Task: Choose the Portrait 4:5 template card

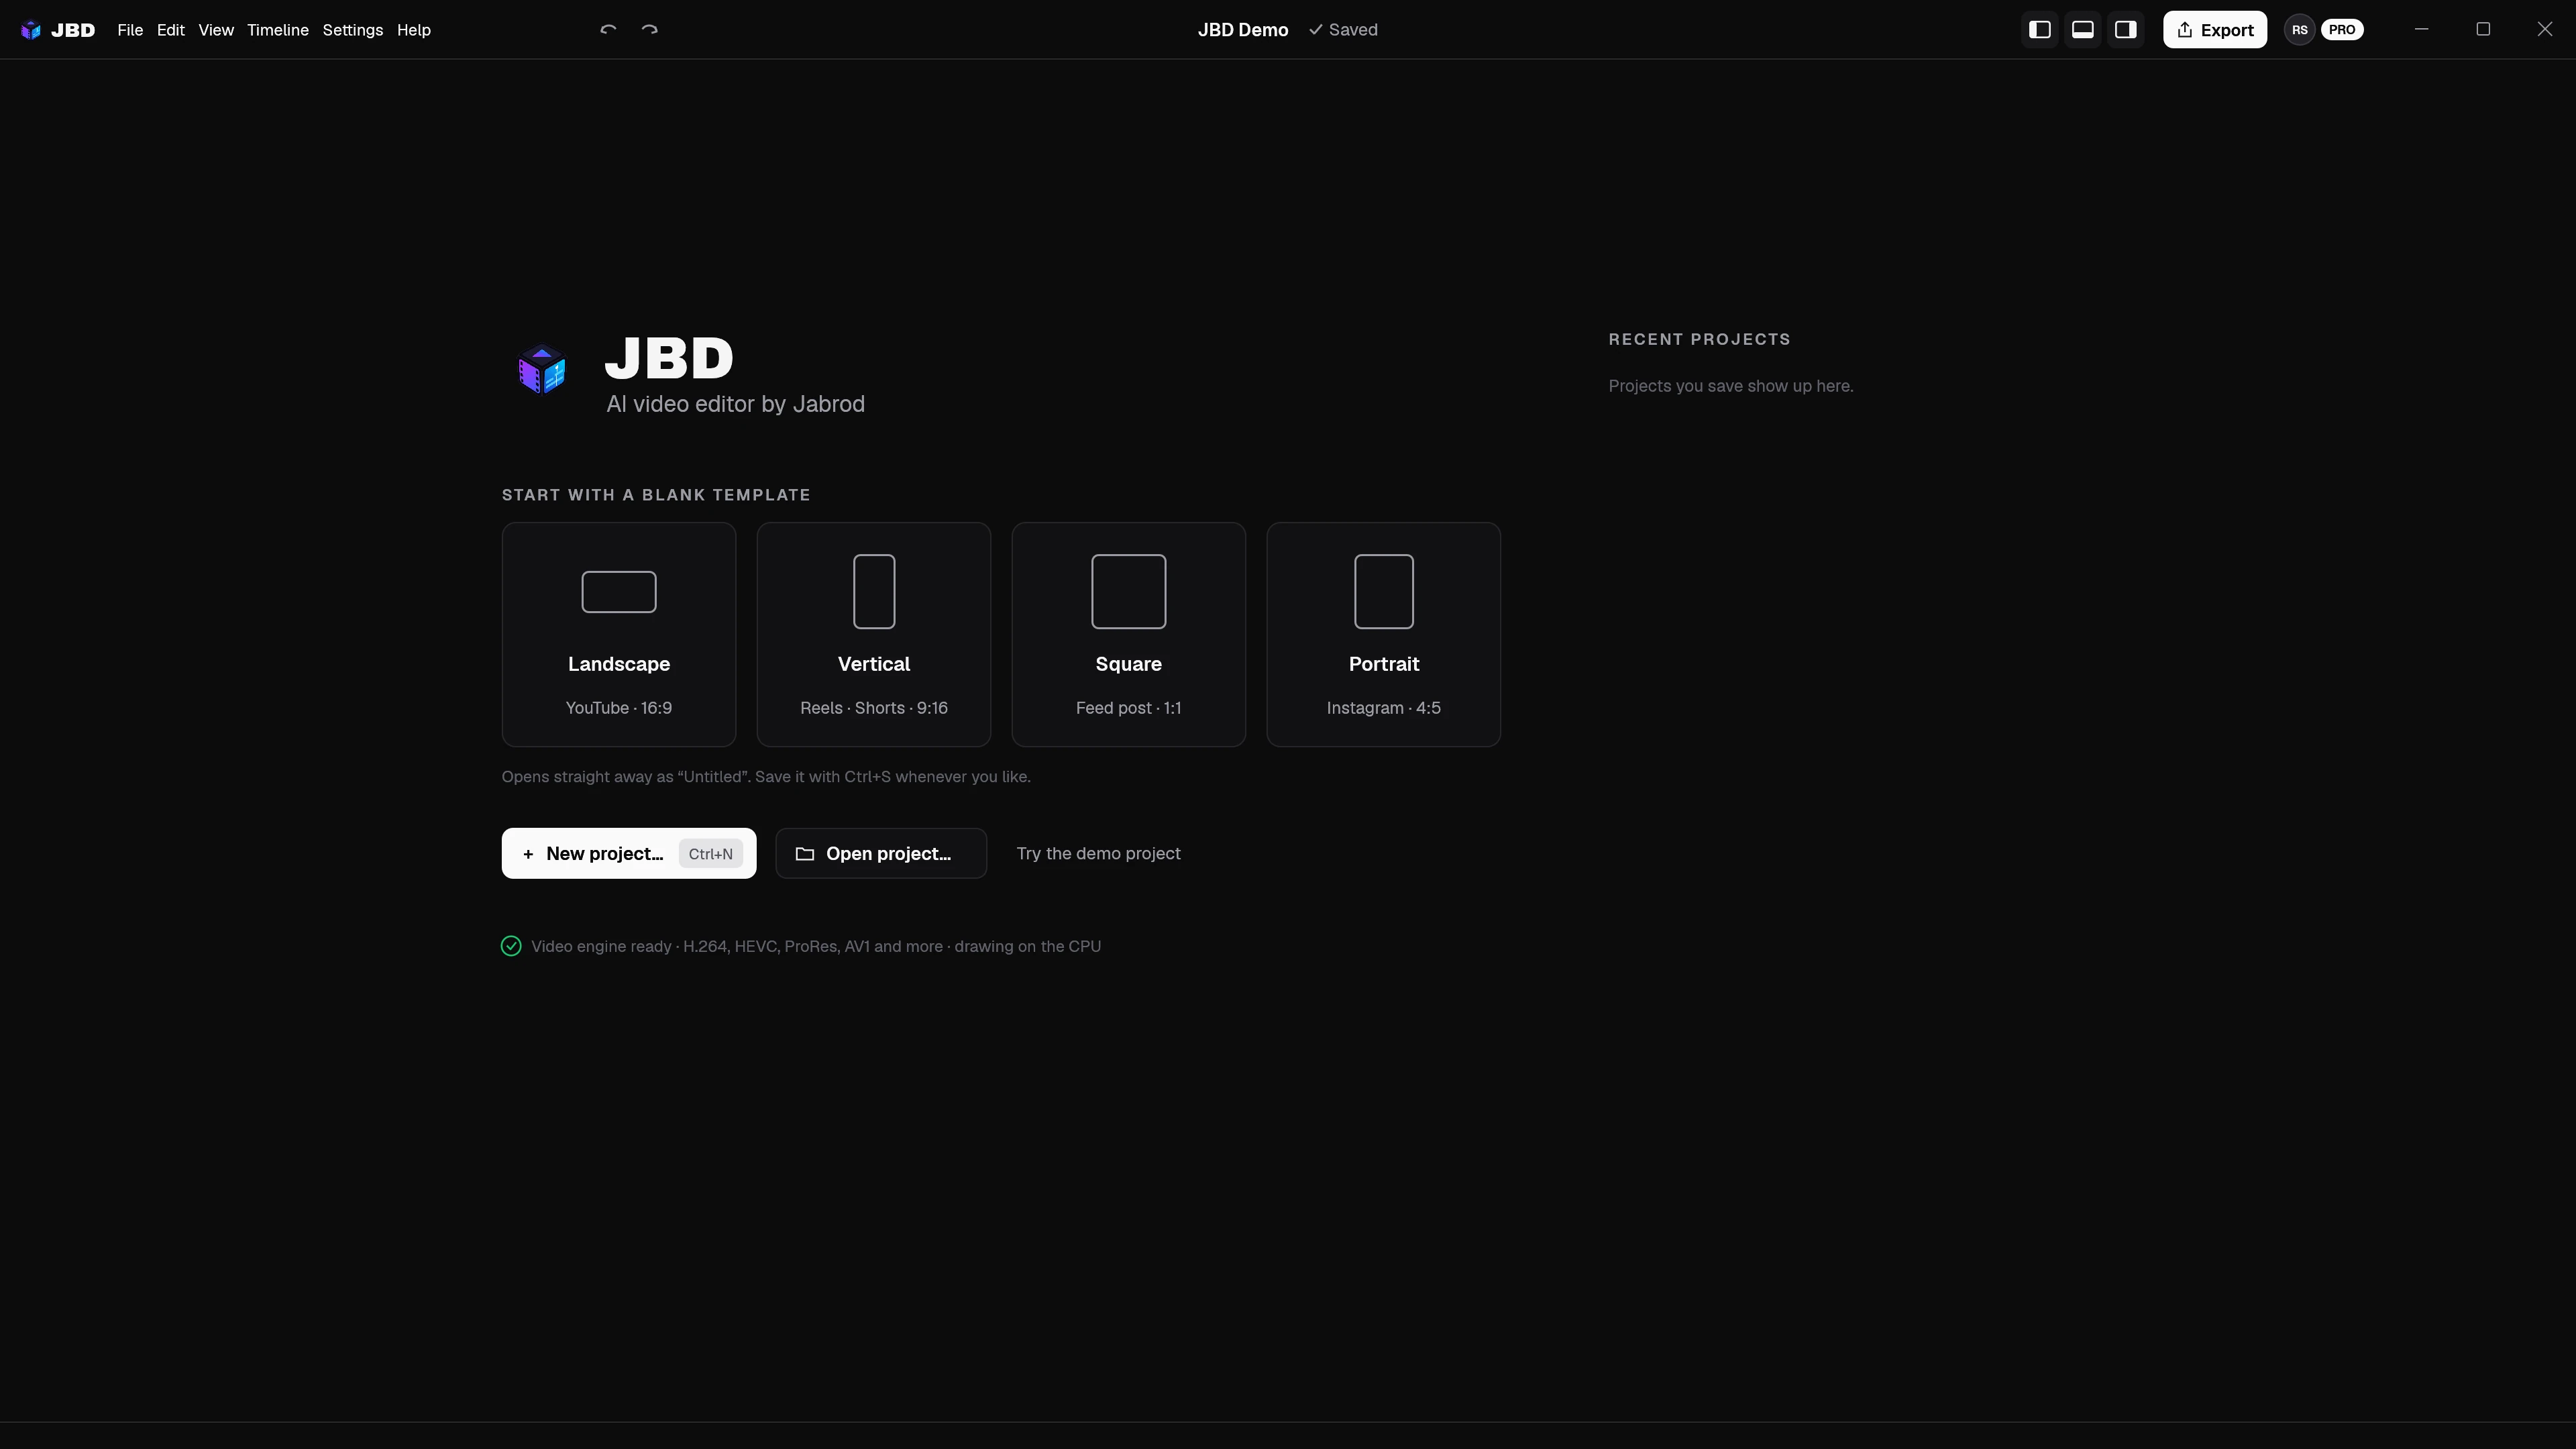Action: pyautogui.click(x=1384, y=634)
